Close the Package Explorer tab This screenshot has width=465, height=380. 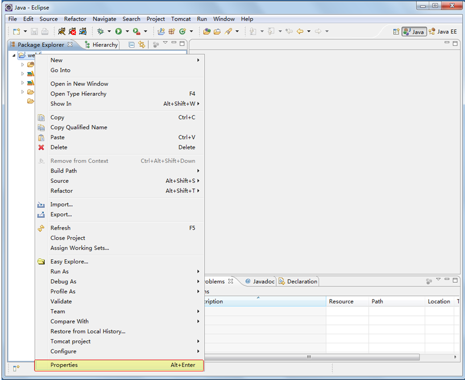coord(70,44)
